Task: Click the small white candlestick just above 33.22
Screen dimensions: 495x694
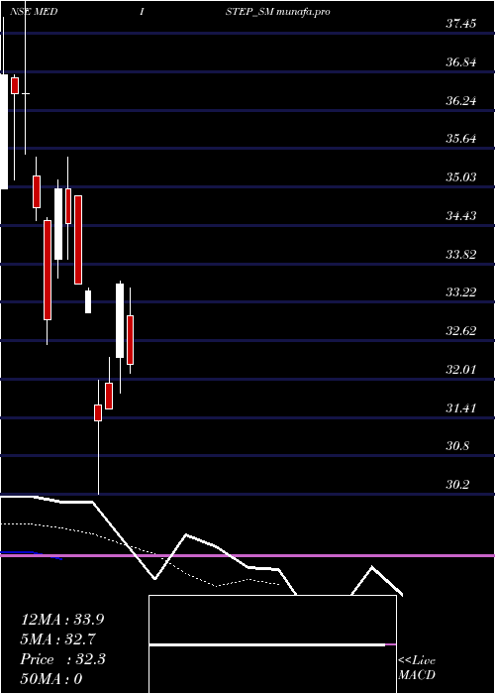Action: [88, 301]
